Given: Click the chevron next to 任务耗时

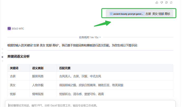Looking at the screenshot, I should 100,37.
